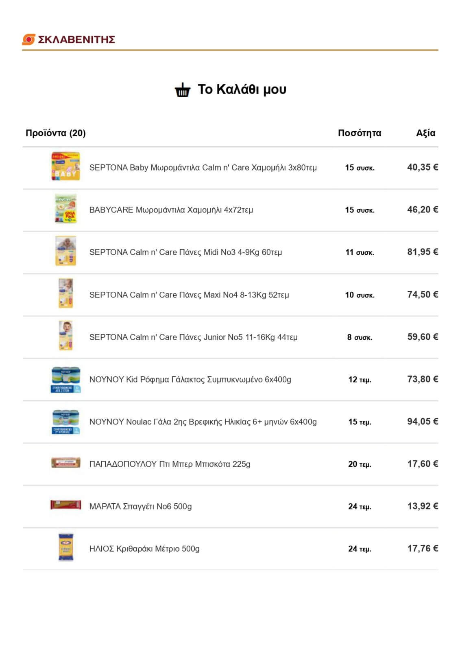Click the Προϊόντα (20) header
460x651 pixels.
(56, 133)
